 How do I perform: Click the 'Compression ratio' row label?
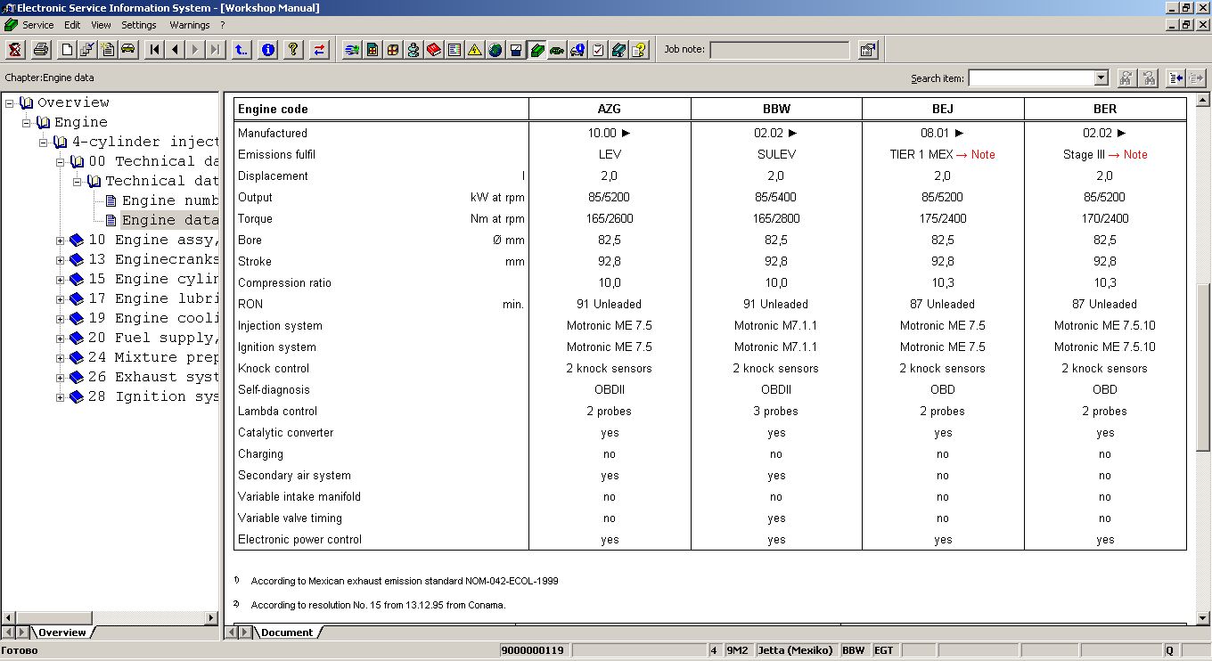click(x=284, y=283)
